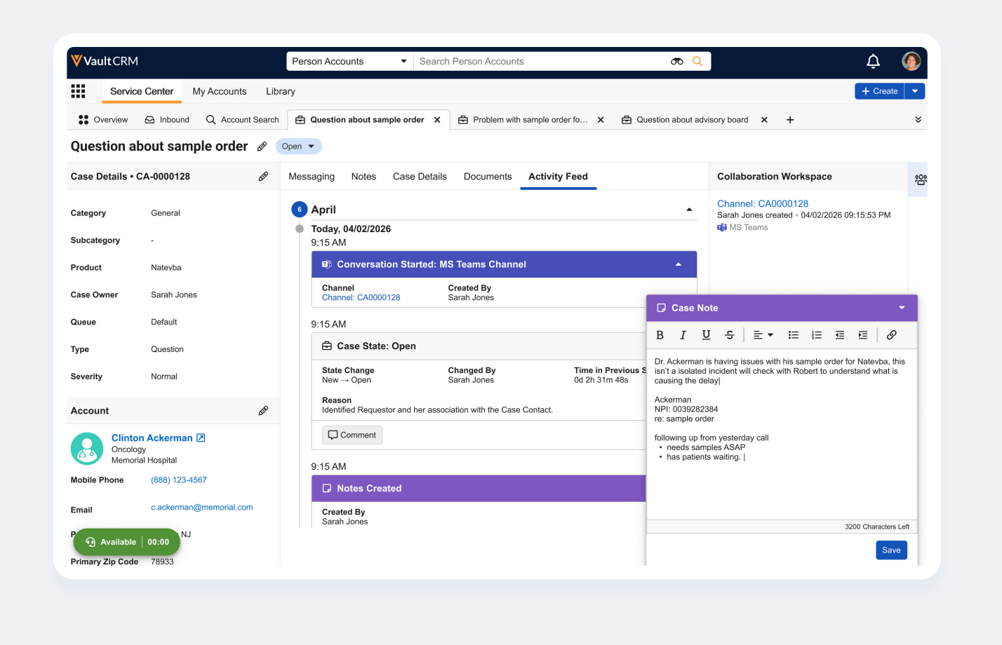Viewport: 1002px width, 645px height.
Task: Click the Create button
Action: click(879, 91)
